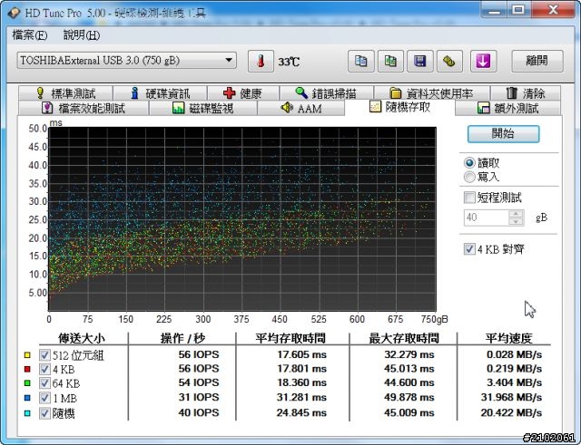This screenshot has height=445, width=581.
Task: Switch to the 硬碟資訊 tab
Action: [x=160, y=93]
